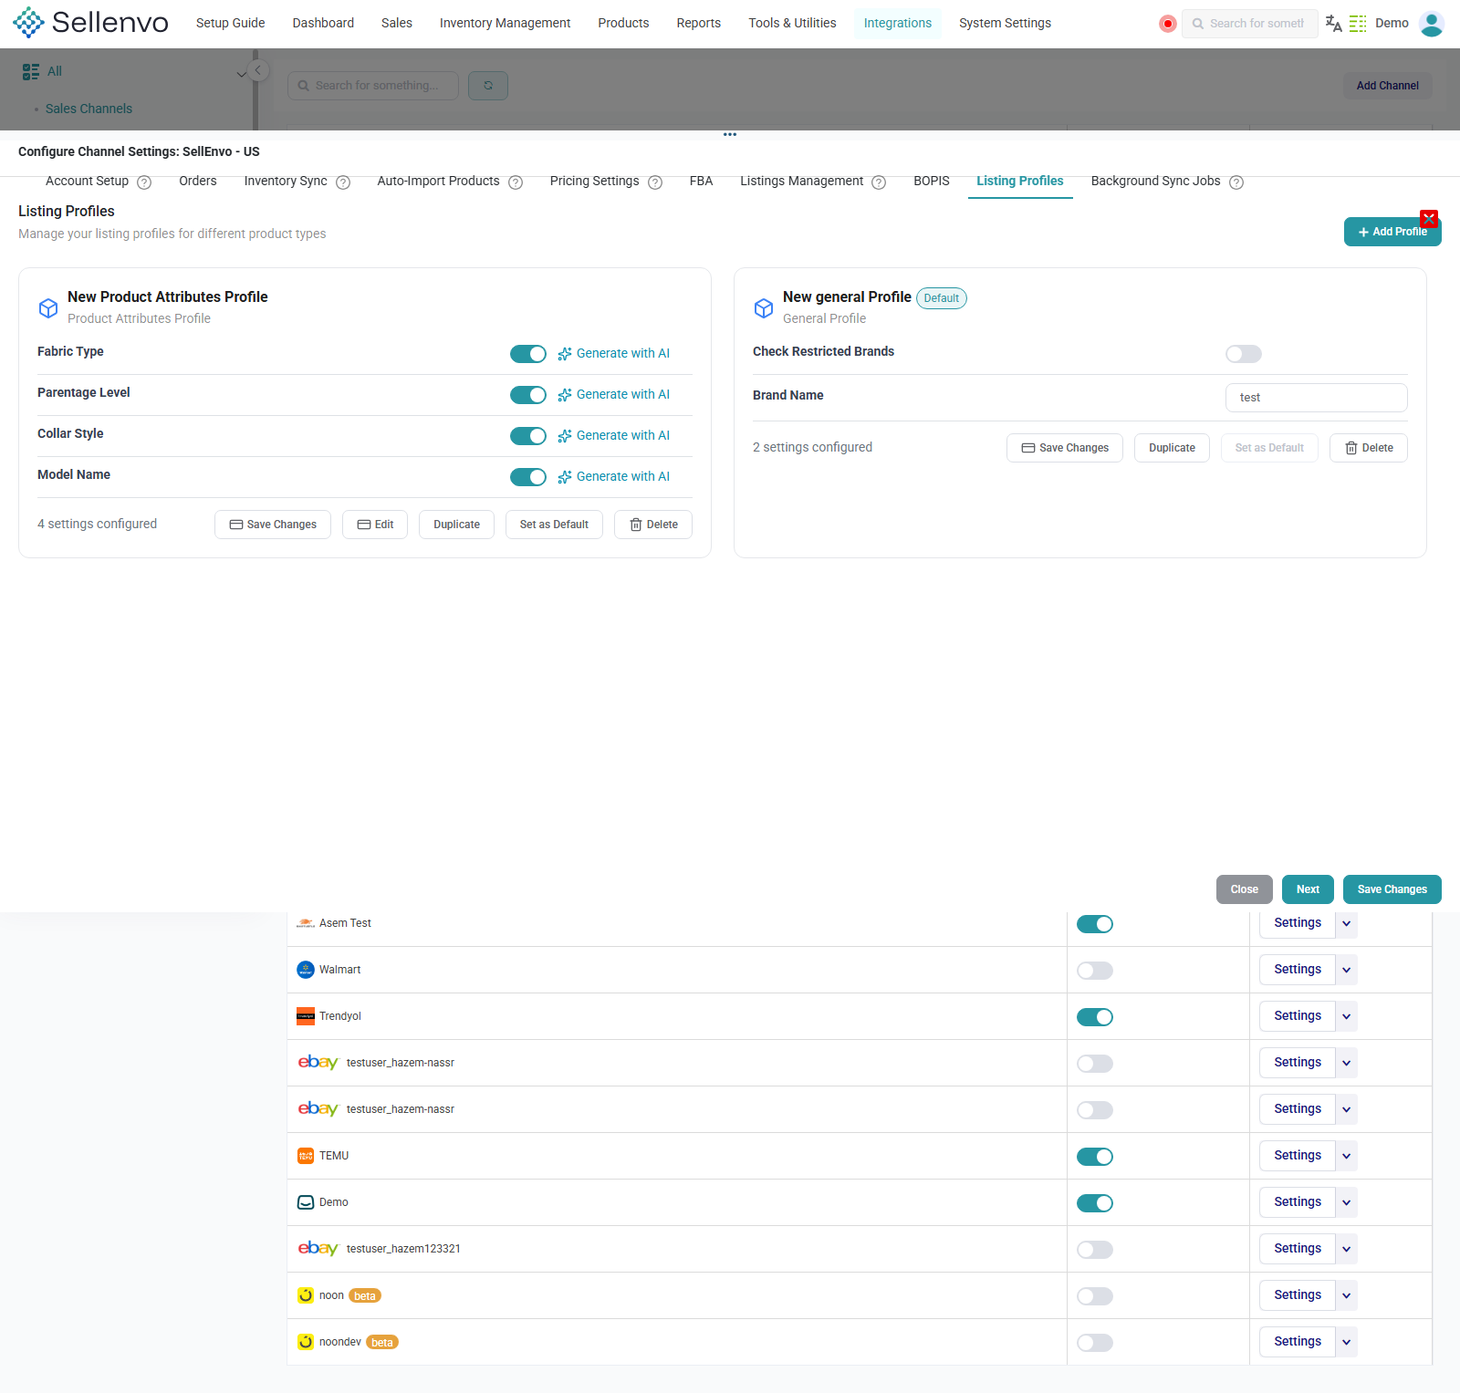Enable Check Restricted Brands switch
The height and width of the screenshot is (1393, 1460).
pyautogui.click(x=1244, y=354)
